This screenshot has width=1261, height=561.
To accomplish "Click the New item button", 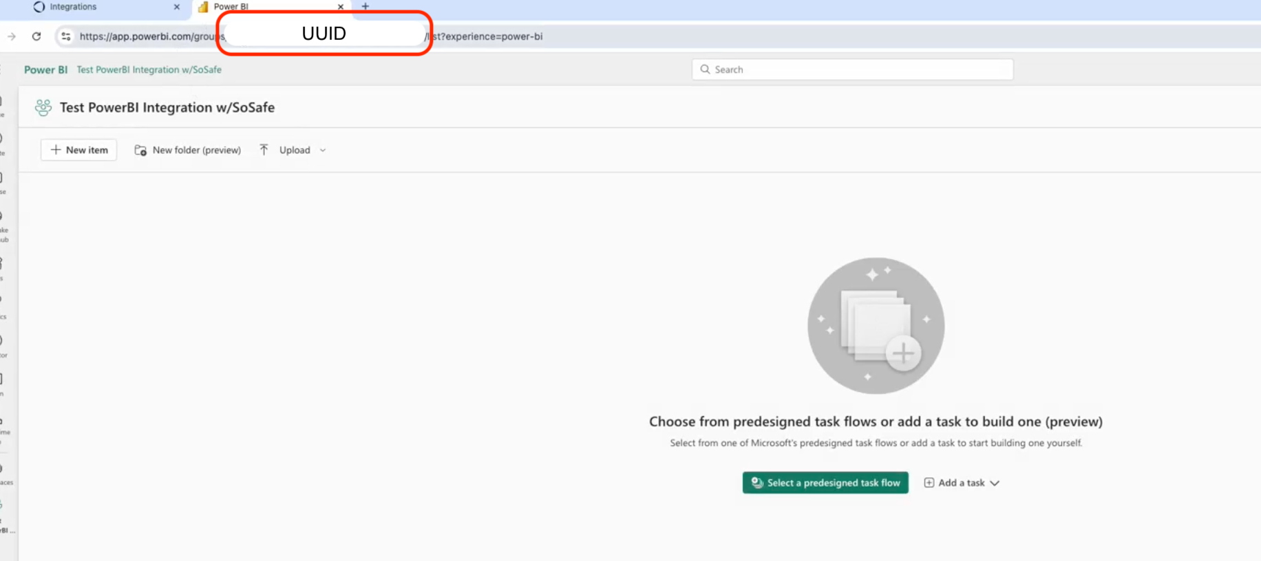I will [79, 150].
